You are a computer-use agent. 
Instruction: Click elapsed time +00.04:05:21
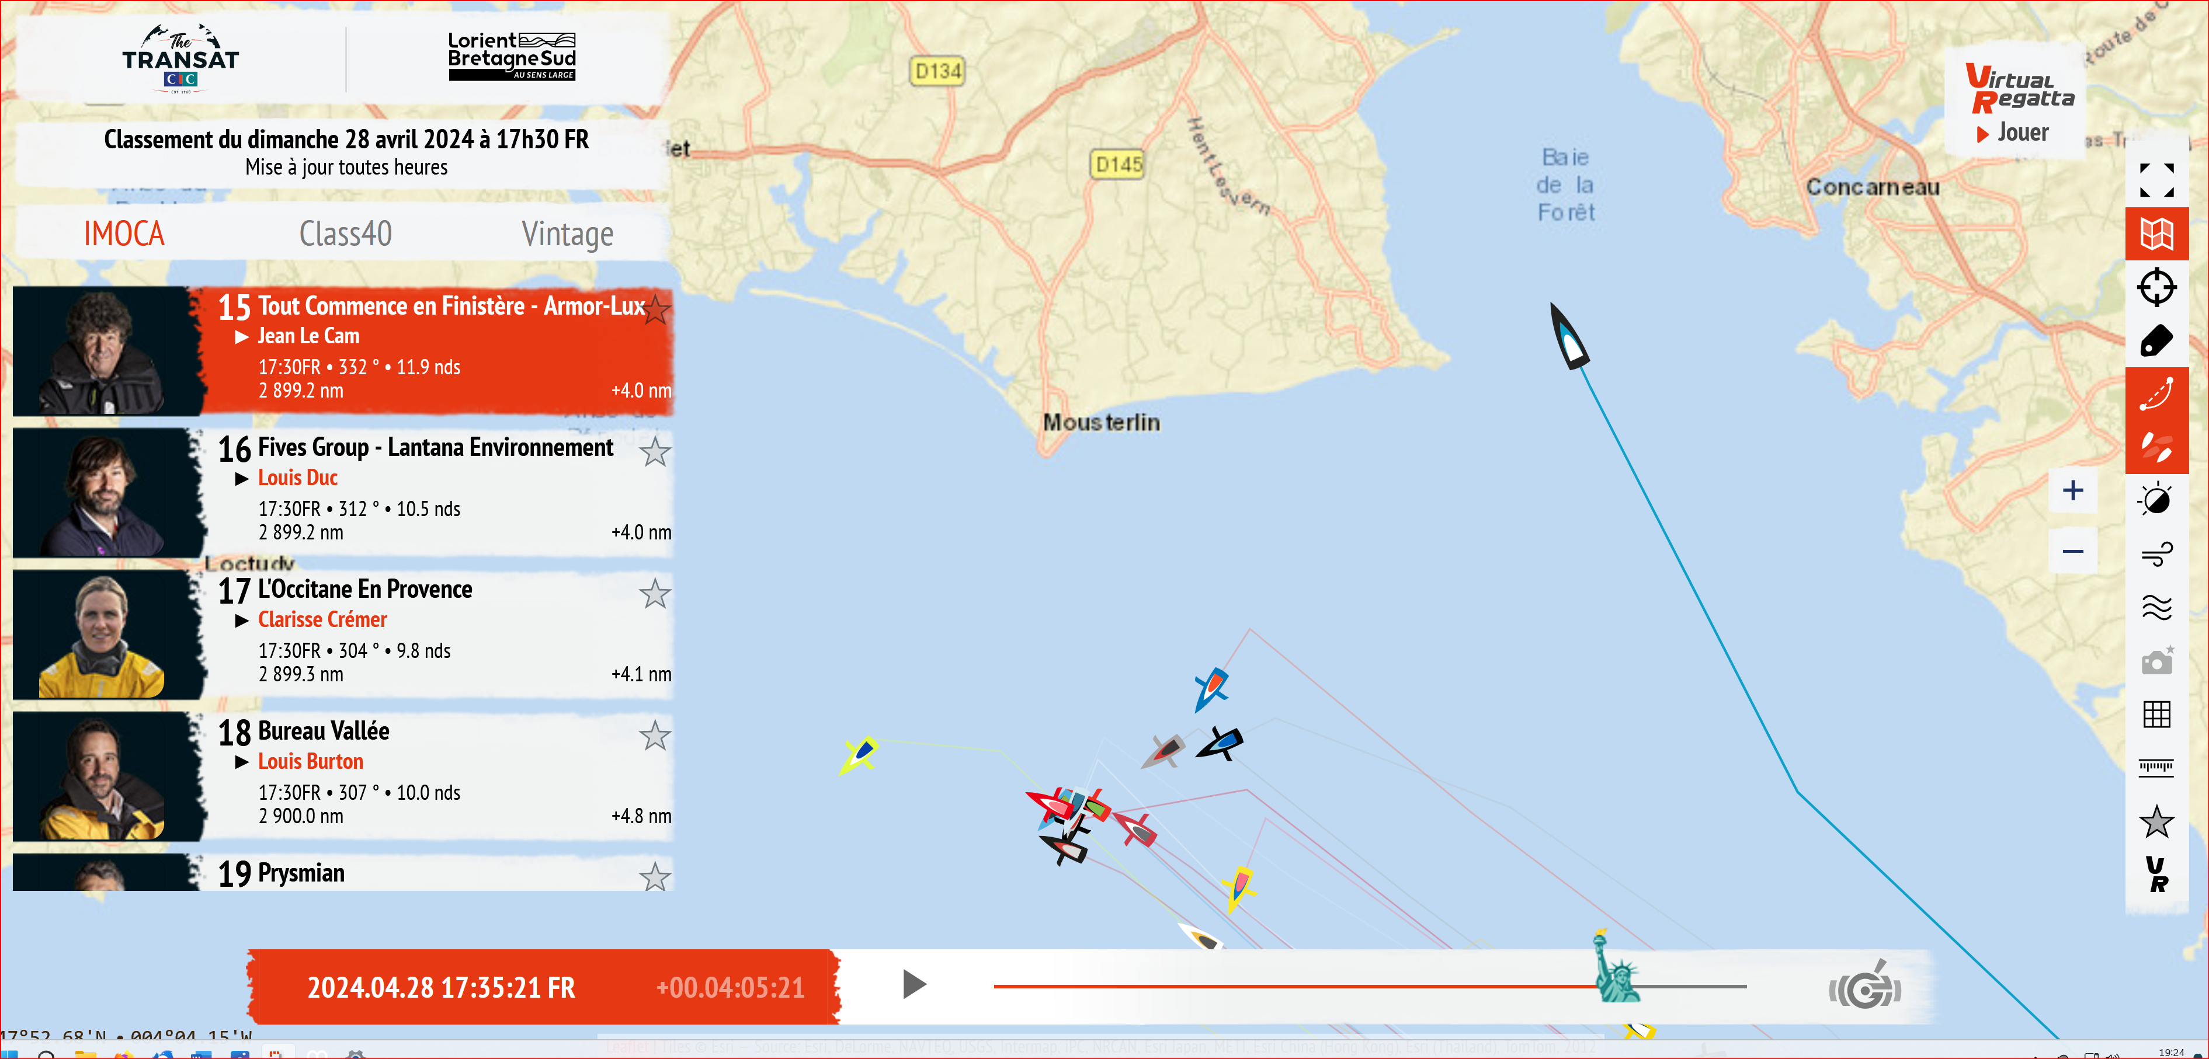(x=731, y=988)
